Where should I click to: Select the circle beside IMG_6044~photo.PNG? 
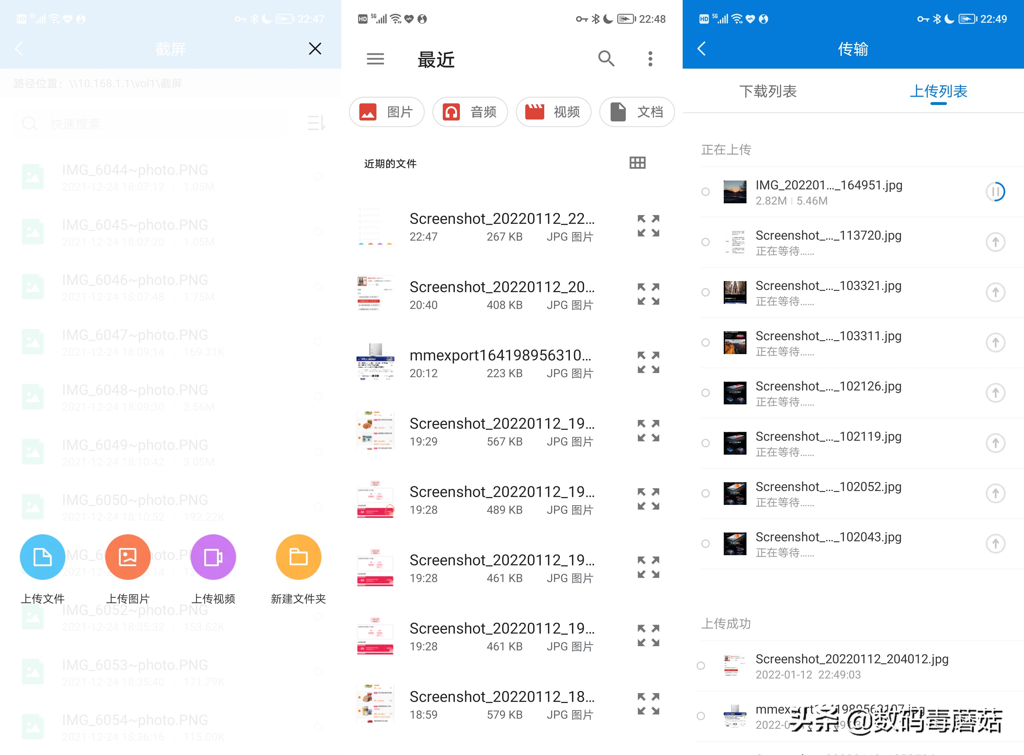click(x=318, y=177)
